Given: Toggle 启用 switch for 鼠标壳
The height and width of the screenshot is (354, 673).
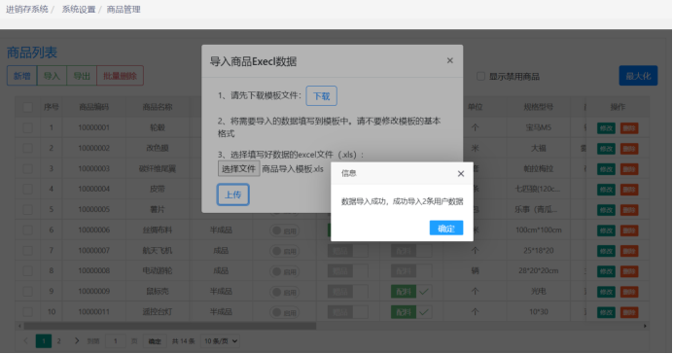Looking at the screenshot, I should point(285,292).
